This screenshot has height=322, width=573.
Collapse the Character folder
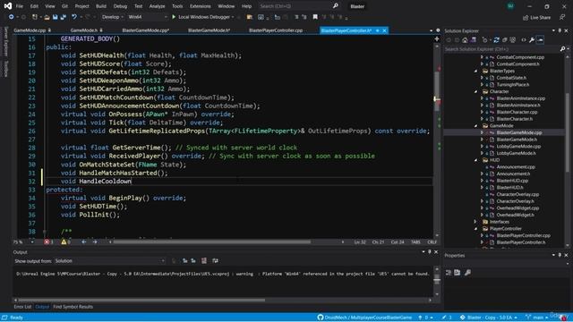(475, 91)
